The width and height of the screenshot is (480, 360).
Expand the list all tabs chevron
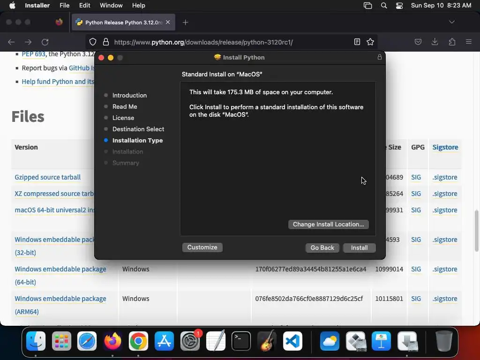click(x=451, y=22)
